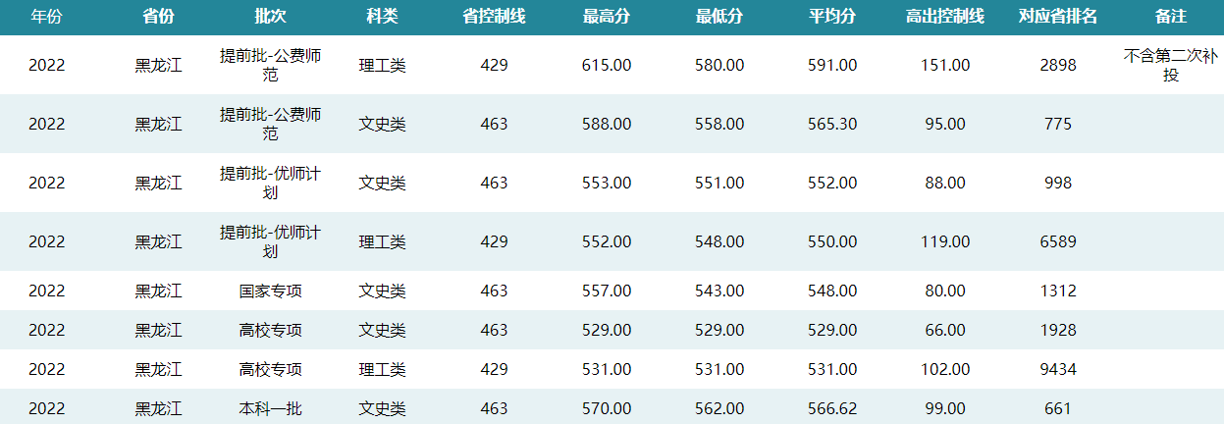Select the 批次 column header

[270, 17]
